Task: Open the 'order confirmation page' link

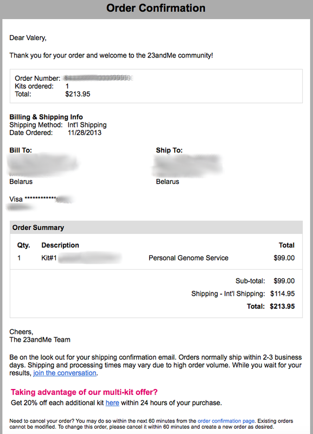Action: [226, 421]
